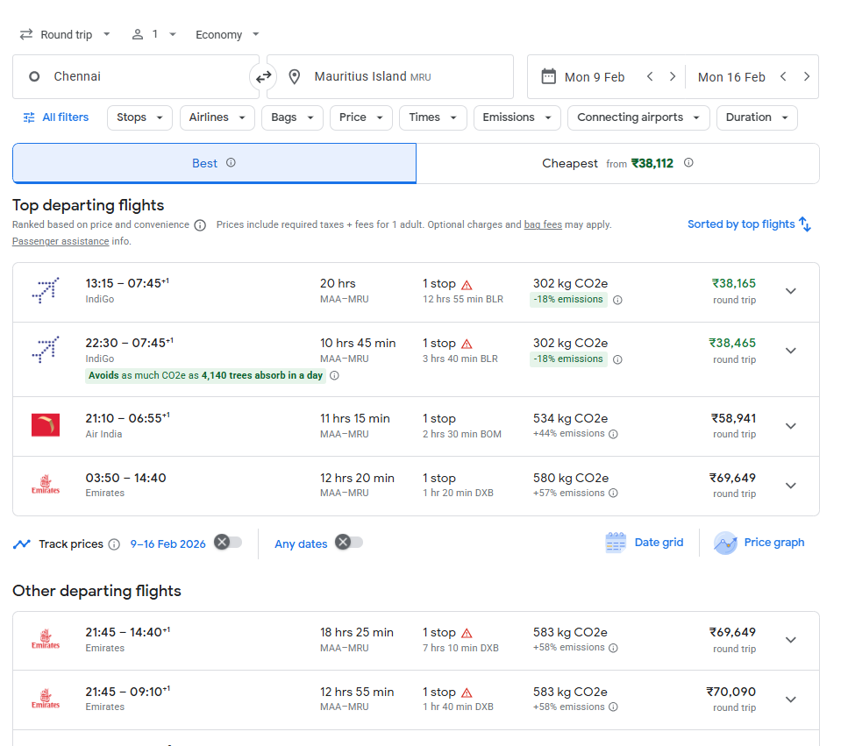Open the Economy cabin class menu
Screen dimensions: 848x746
(225, 34)
